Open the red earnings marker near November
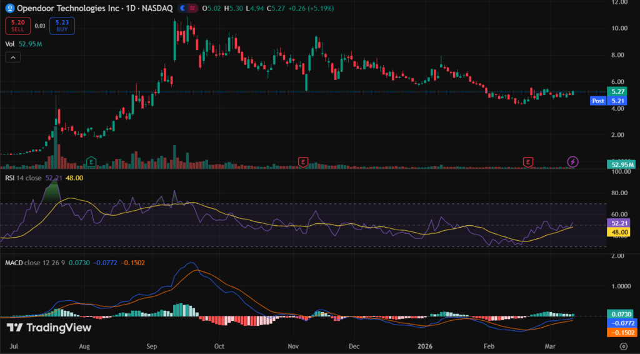This screenshot has height=354, width=640. 303,162
